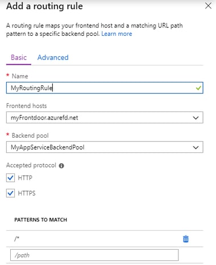Click the Accepted protocol label
Image resolution: width=216 pixels, height=265 pixels.
(x=31, y=165)
